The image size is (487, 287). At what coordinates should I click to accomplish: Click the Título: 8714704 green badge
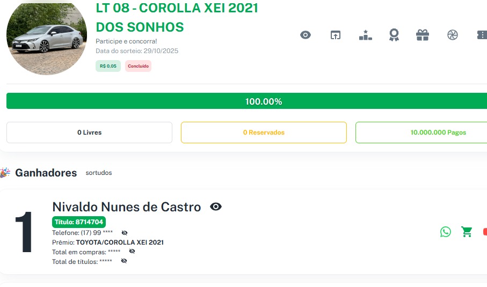tap(78, 222)
